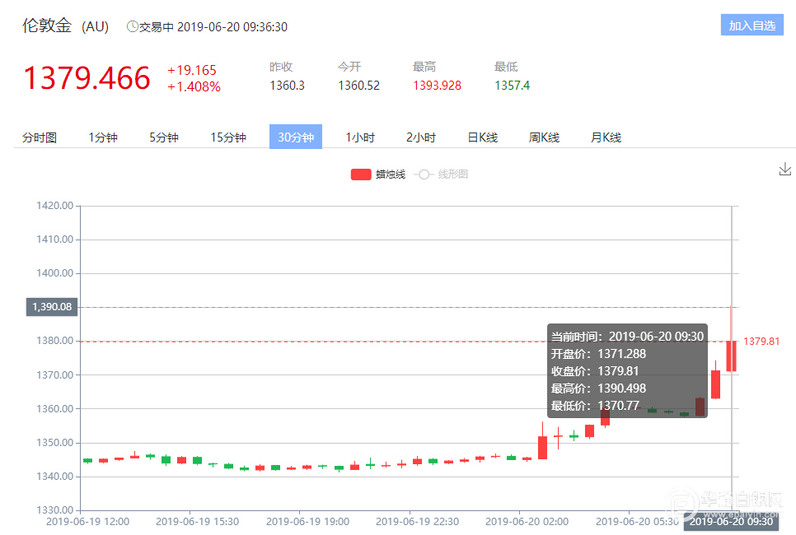The image size is (796, 535).
Task: Open the 日K线 tab
Action: click(482, 137)
